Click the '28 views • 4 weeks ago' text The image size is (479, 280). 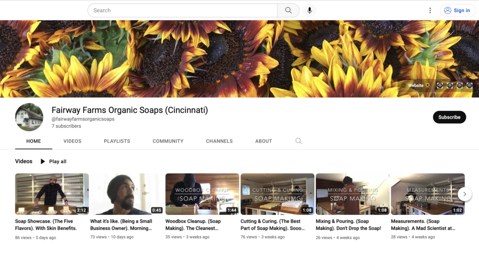[413, 237]
